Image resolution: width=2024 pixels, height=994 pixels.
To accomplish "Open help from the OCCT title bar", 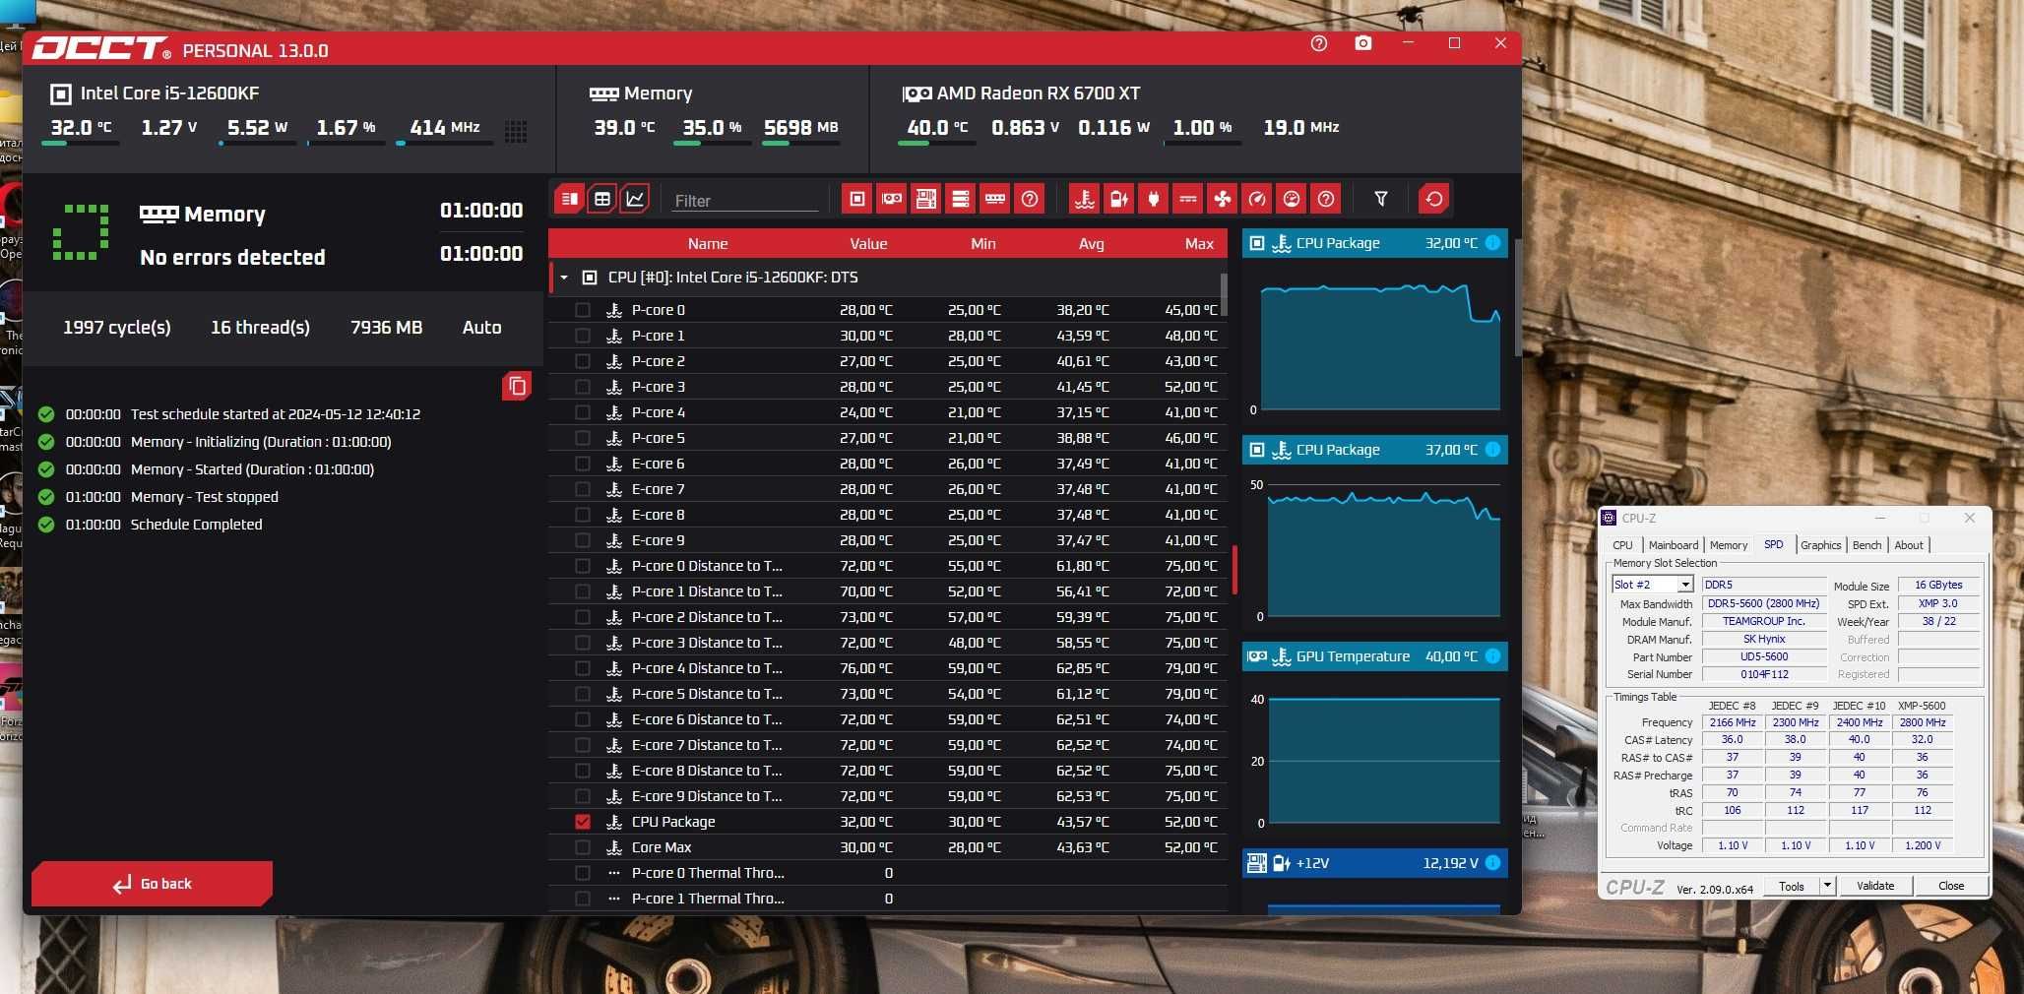I will 1319,43.
